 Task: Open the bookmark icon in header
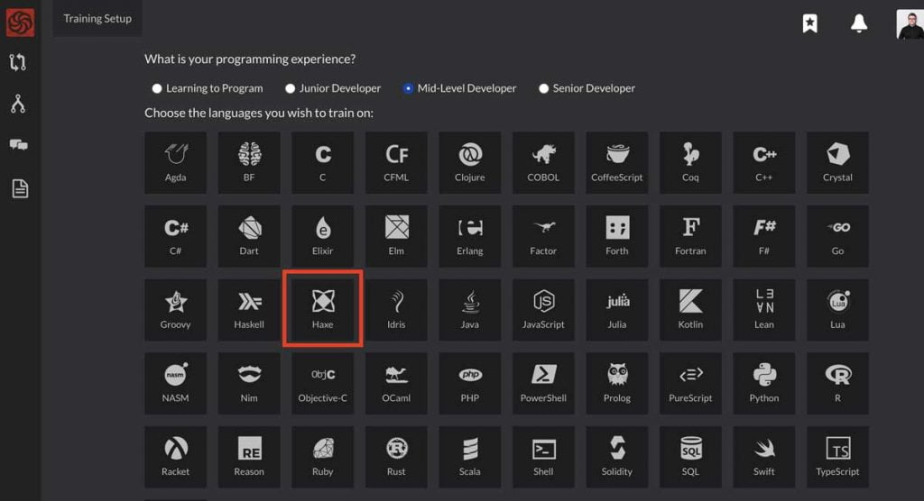(810, 24)
